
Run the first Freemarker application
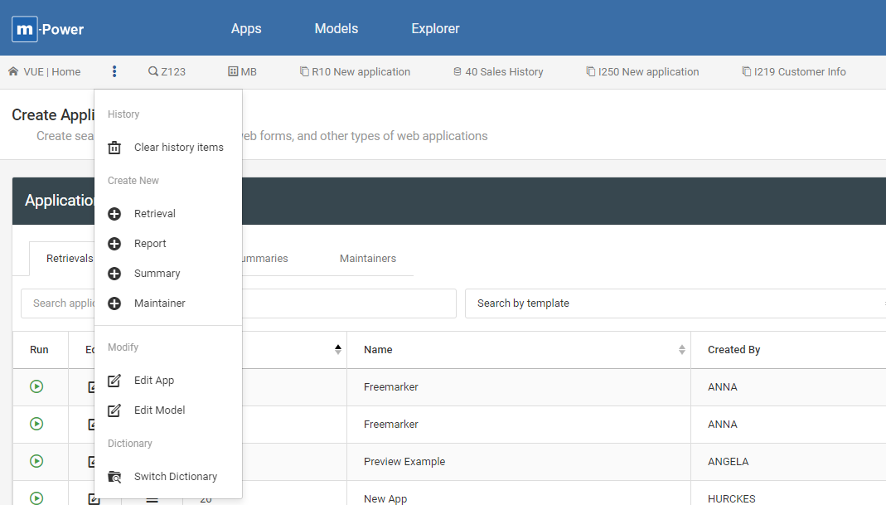tap(36, 386)
